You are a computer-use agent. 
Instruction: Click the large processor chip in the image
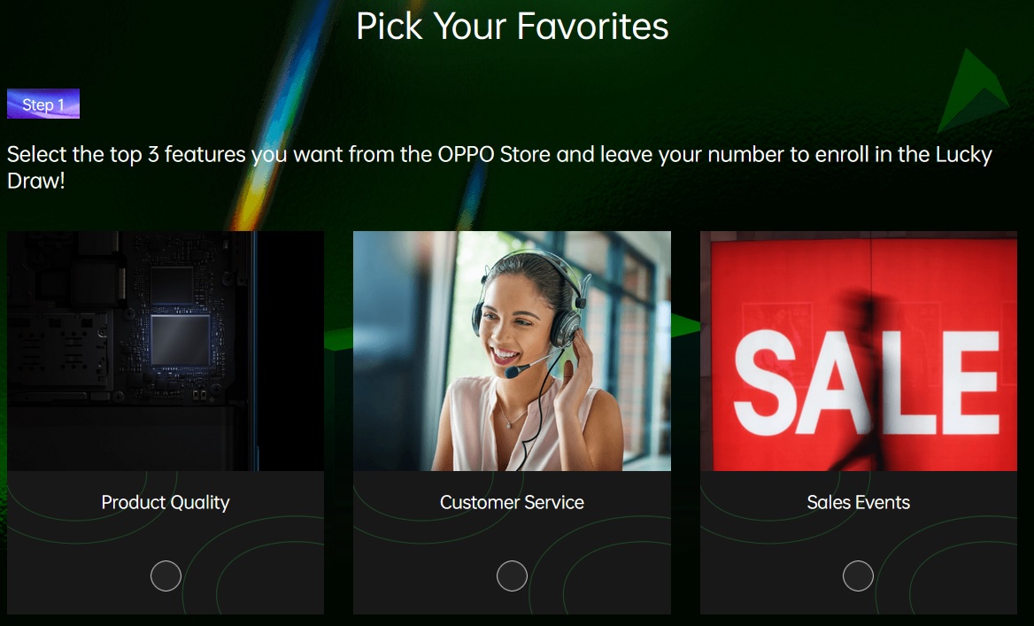click(x=181, y=340)
